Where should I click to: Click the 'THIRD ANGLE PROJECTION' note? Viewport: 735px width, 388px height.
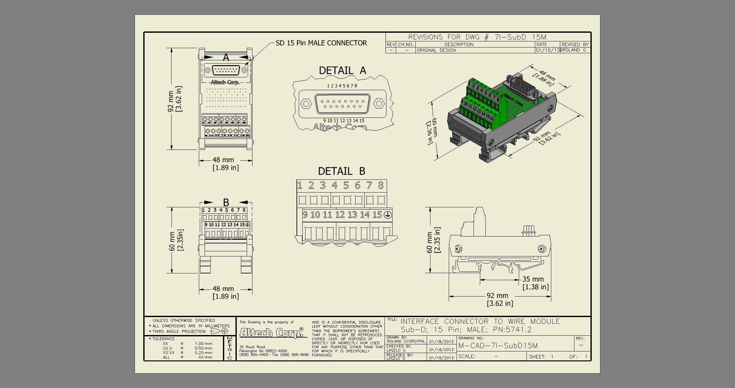[x=179, y=331]
